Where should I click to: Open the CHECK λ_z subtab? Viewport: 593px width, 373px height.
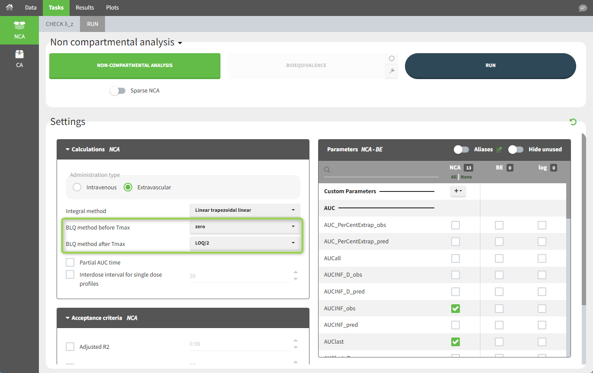[x=60, y=24]
